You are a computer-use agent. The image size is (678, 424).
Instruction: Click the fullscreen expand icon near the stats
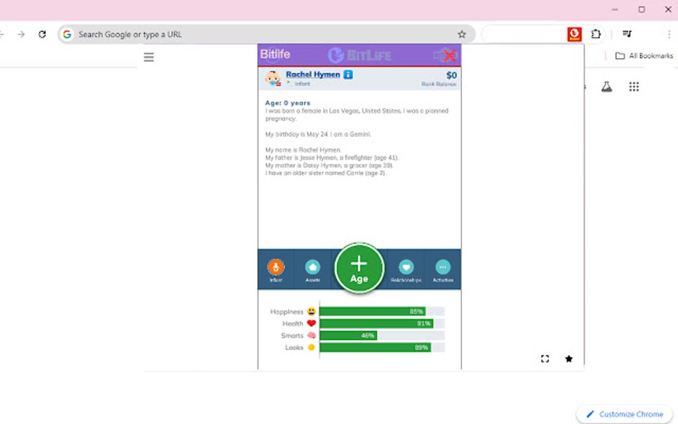544,358
